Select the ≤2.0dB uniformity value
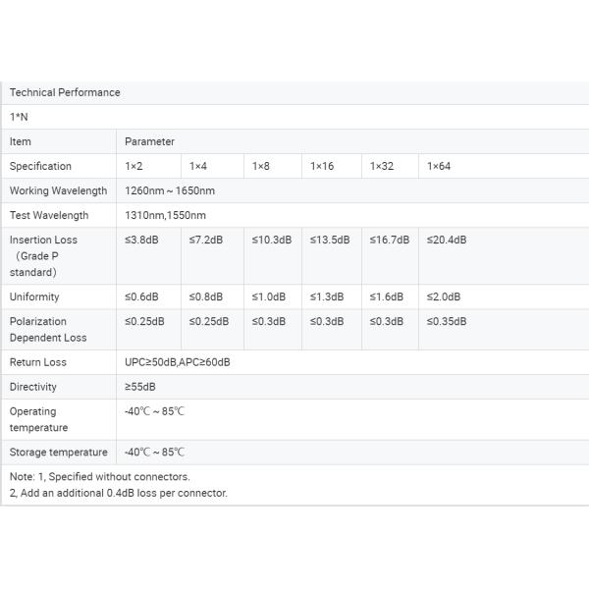The image size is (589, 589). (x=444, y=296)
